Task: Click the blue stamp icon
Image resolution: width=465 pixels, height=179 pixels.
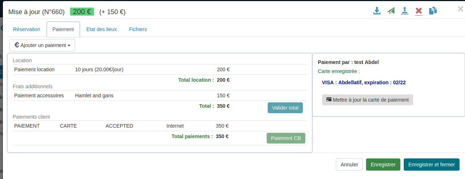Action: (x=405, y=11)
